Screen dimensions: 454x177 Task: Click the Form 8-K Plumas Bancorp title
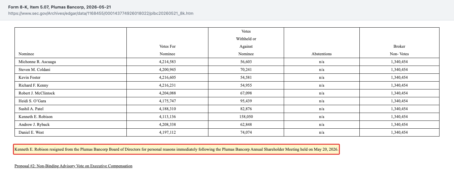(x=60, y=7)
